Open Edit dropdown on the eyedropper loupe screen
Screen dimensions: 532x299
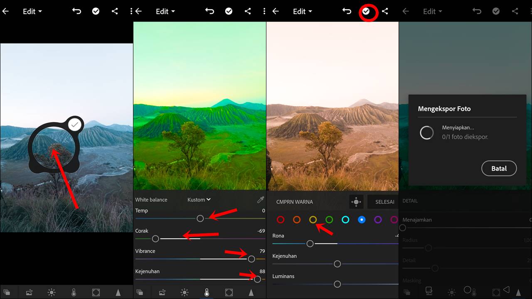[32, 12]
